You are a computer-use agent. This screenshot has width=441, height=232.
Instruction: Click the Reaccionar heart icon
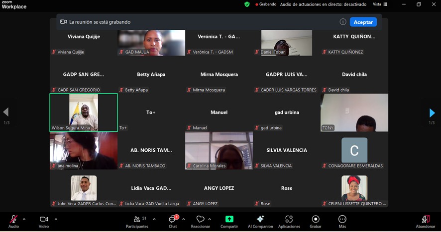pyautogui.click(x=200, y=219)
